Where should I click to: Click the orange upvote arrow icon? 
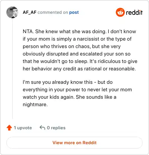point(9,128)
